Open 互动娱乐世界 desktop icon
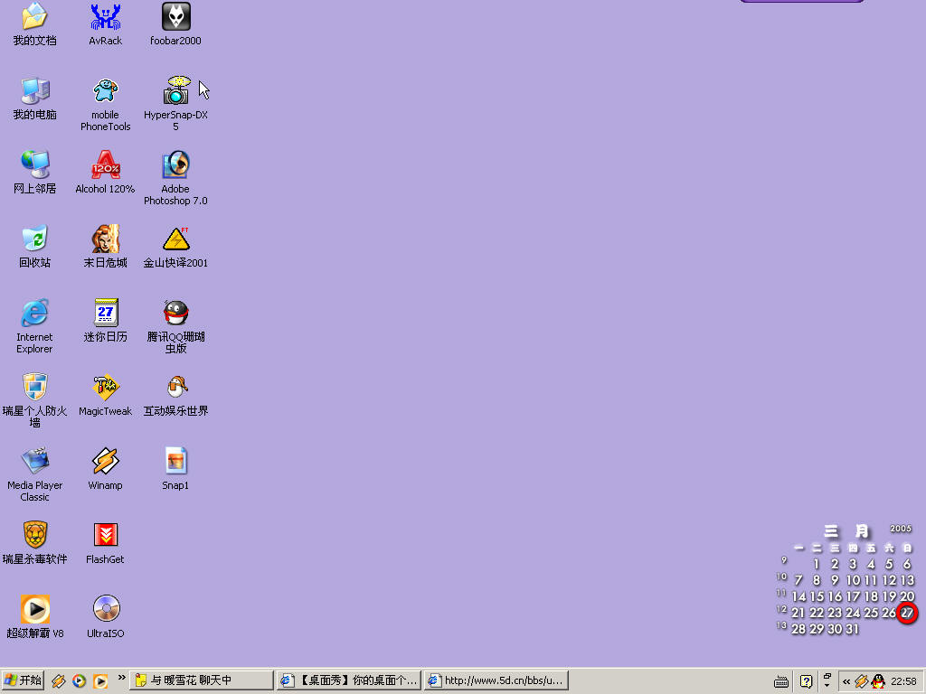The image size is (926, 694). [176, 387]
